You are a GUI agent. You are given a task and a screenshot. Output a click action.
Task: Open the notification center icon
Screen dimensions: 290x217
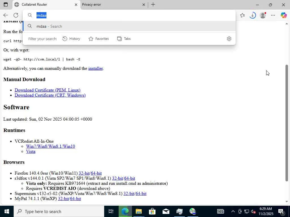coord(281,211)
